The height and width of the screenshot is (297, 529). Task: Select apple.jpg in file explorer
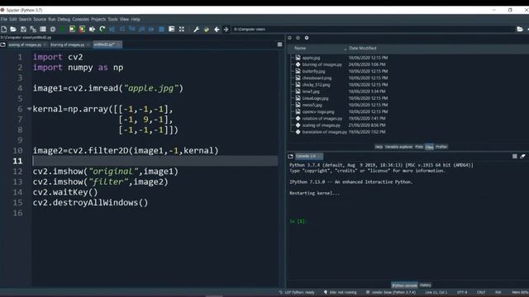[x=311, y=58]
